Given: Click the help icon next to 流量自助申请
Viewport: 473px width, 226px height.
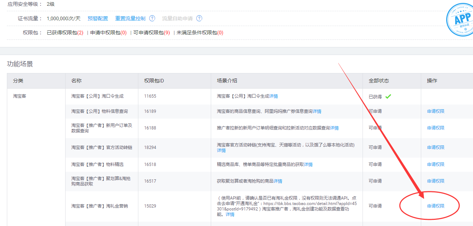Looking at the screenshot, I should pyautogui.click(x=199, y=18).
